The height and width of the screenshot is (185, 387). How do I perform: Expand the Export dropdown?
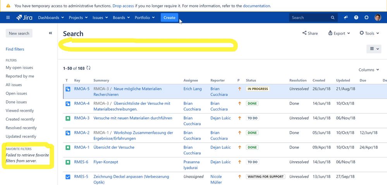(339, 33)
